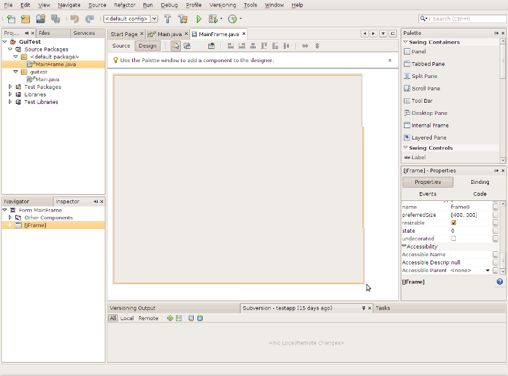The height and width of the screenshot is (376, 508).
Task: Edit the preferredSize value field
Action: click(471, 215)
